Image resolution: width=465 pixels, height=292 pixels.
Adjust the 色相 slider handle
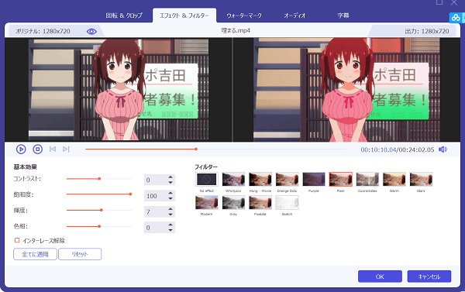pyautogui.click(x=99, y=226)
